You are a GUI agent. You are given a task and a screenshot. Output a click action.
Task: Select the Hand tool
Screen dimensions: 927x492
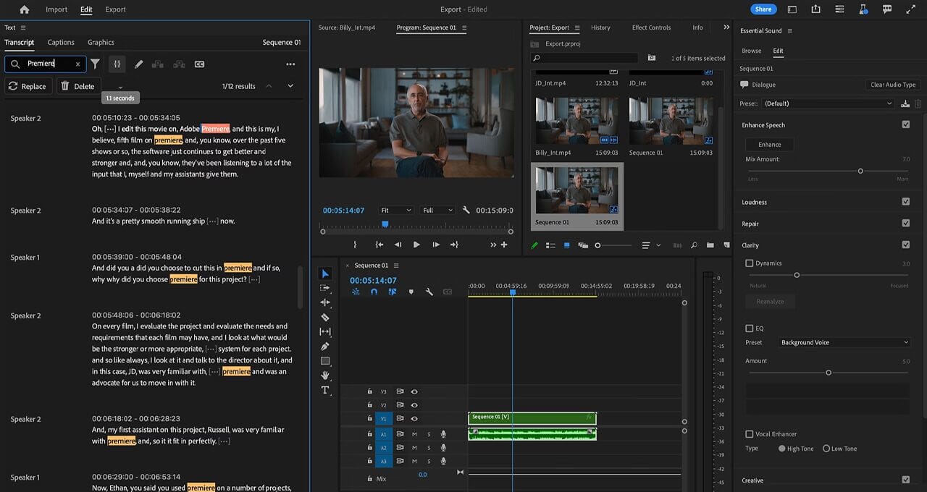(x=325, y=376)
